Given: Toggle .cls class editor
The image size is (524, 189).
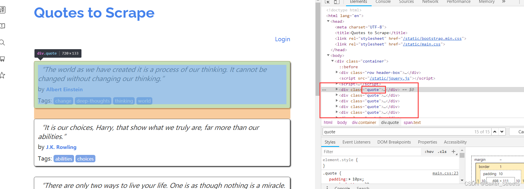Looking at the screenshot, I should pyautogui.click(x=442, y=152).
